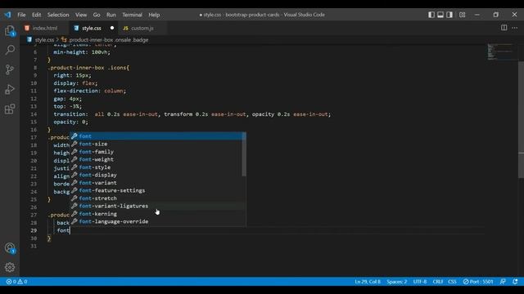524x294 pixels.
Task: Open the Manage gear icon
Action: (x=10, y=267)
